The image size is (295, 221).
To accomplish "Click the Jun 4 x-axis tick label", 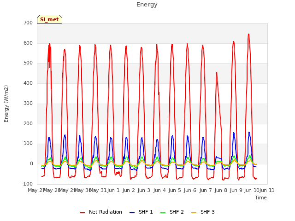I will (159, 190).
